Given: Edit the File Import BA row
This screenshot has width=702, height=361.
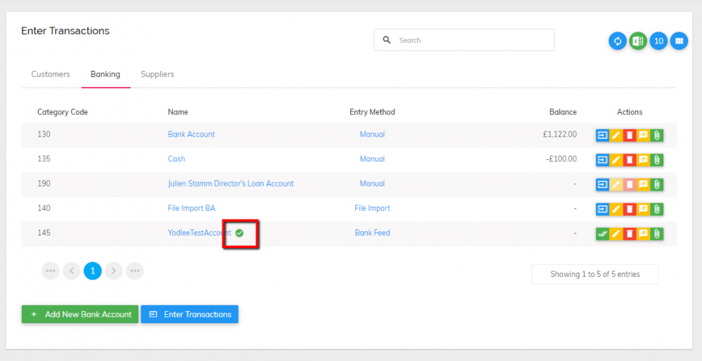Looking at the screenshot, I should point(616,209).
